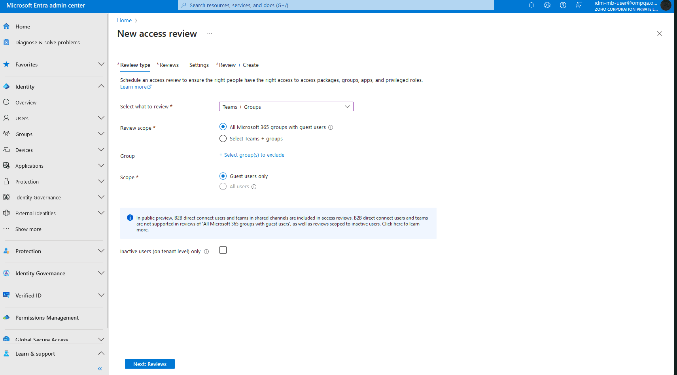Click the help question mark icon
This screenshot has width=677, height=375.
pyautogui.click(x=563, y=5)
